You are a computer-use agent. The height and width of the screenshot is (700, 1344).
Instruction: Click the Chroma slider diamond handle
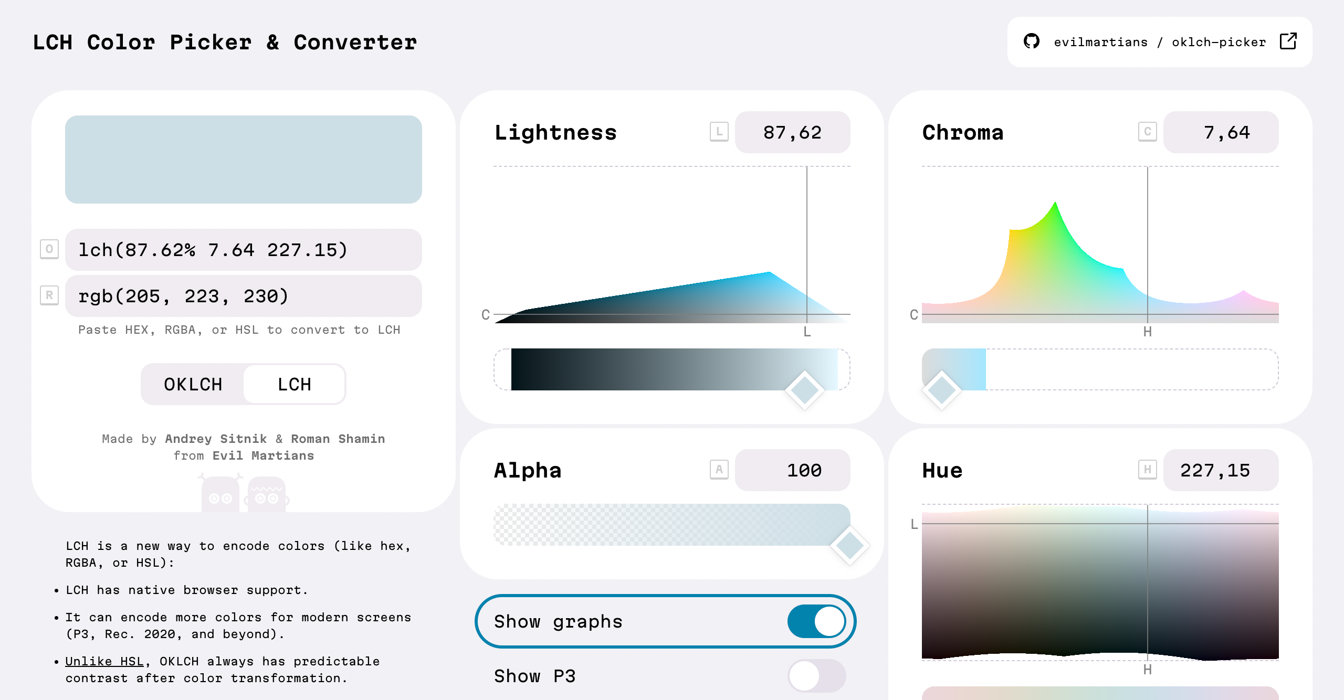pos(942,390)
